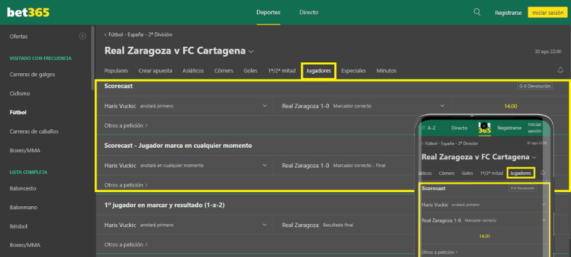The width and height of the screenshot is (571, 257).
Task: Click the Ofertas counter badge icon
Action: [x=82, y=36]
